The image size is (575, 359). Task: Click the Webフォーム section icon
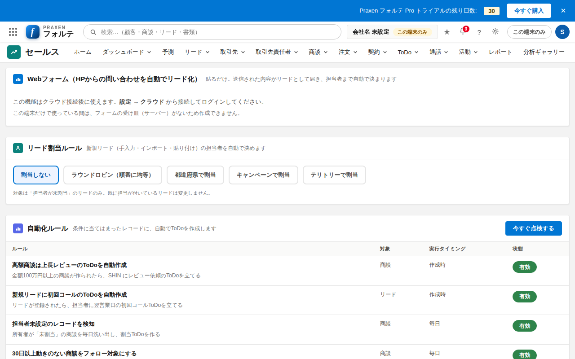click(x=18, y=79)
